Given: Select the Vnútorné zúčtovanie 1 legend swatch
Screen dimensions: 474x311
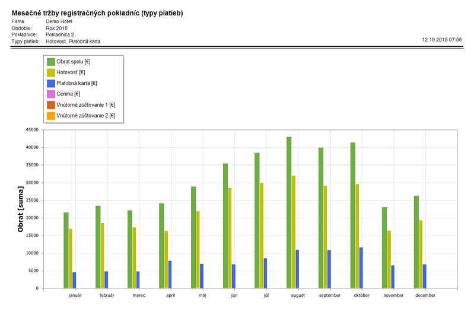Looking at the screenshot, I should coord(51,104).
